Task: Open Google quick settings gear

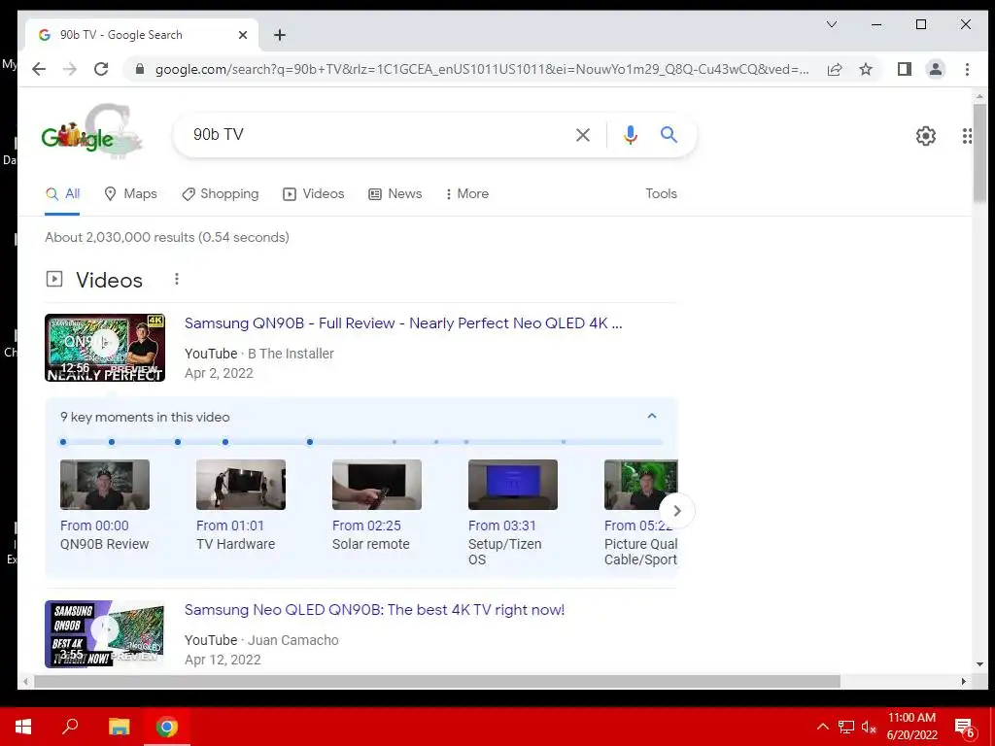Action: click(926, 136)
